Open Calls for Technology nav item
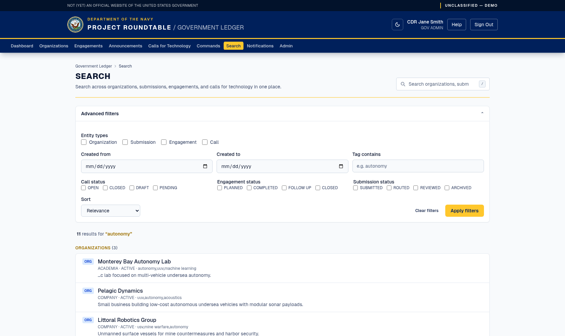565x336 pixels. [169, 46]
